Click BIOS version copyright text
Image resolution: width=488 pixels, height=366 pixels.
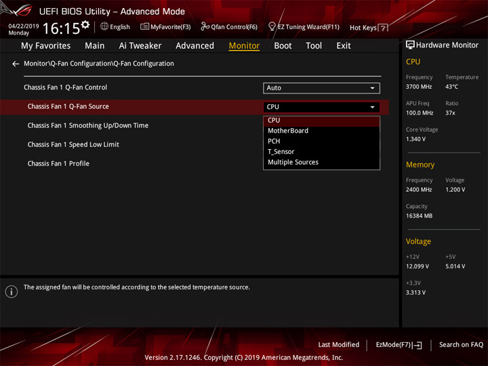tap(244, 358)
